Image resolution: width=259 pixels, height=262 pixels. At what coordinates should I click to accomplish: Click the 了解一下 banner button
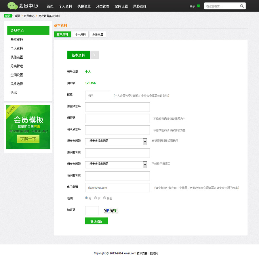[28, 139]
